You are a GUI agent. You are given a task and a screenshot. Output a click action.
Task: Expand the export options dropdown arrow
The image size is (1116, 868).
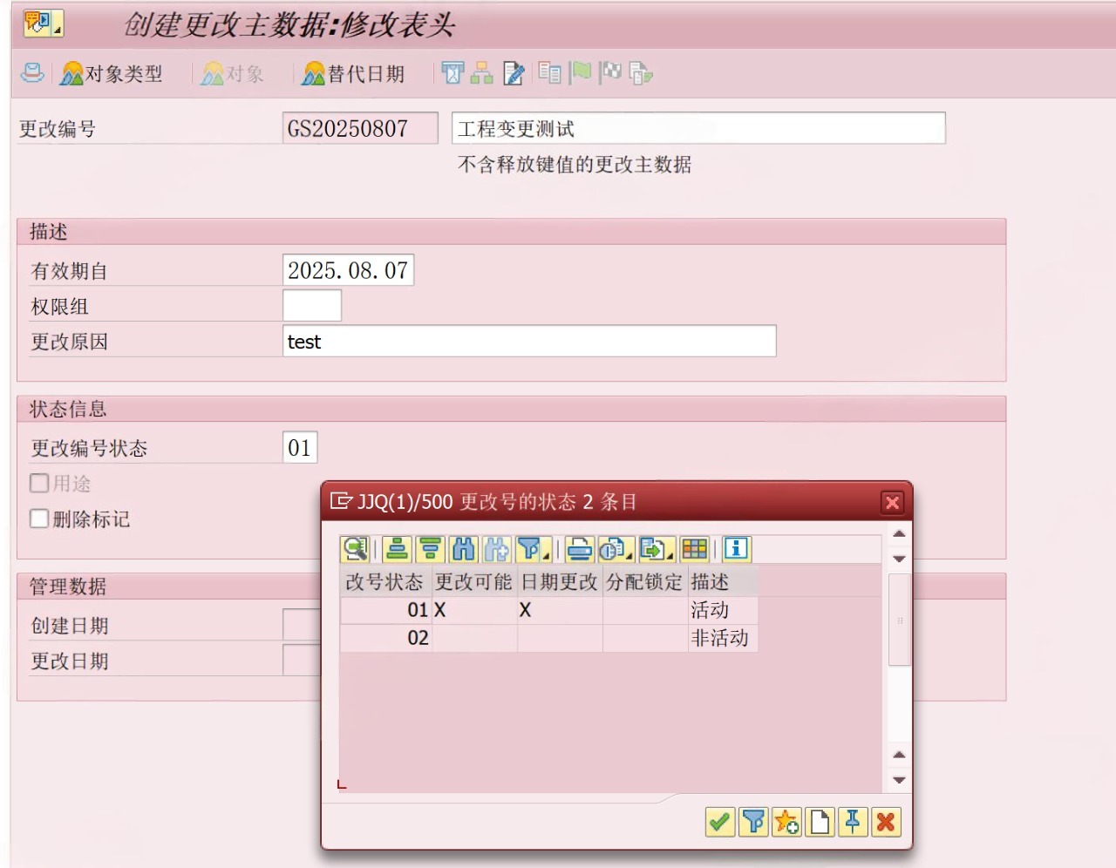[x=628, y=554]
